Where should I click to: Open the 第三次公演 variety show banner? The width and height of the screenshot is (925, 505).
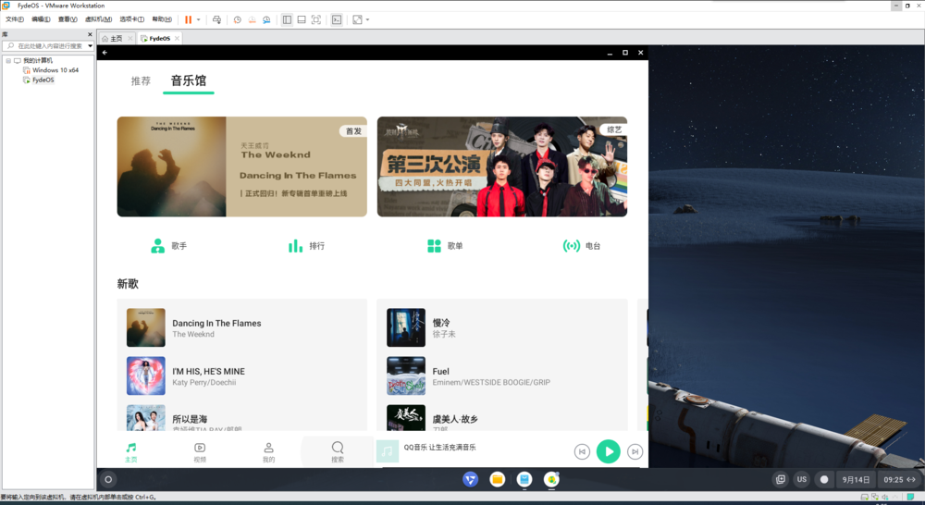coord(502,166)
